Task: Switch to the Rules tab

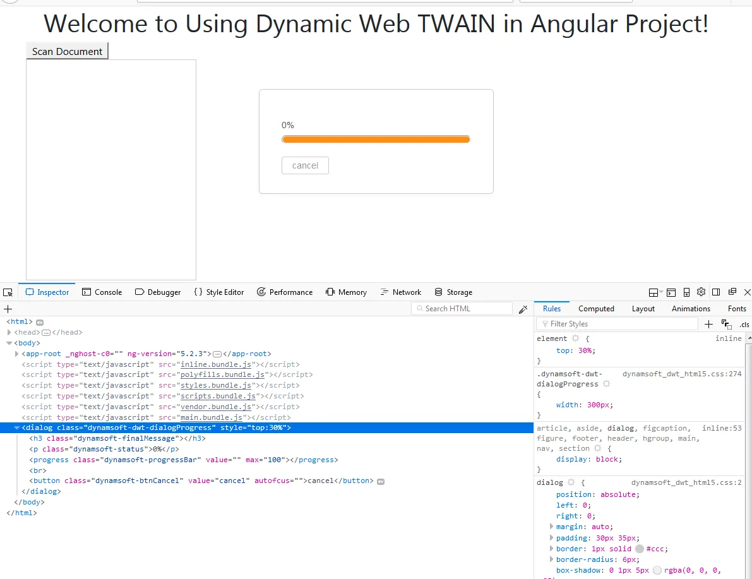Action: (552, 309)
